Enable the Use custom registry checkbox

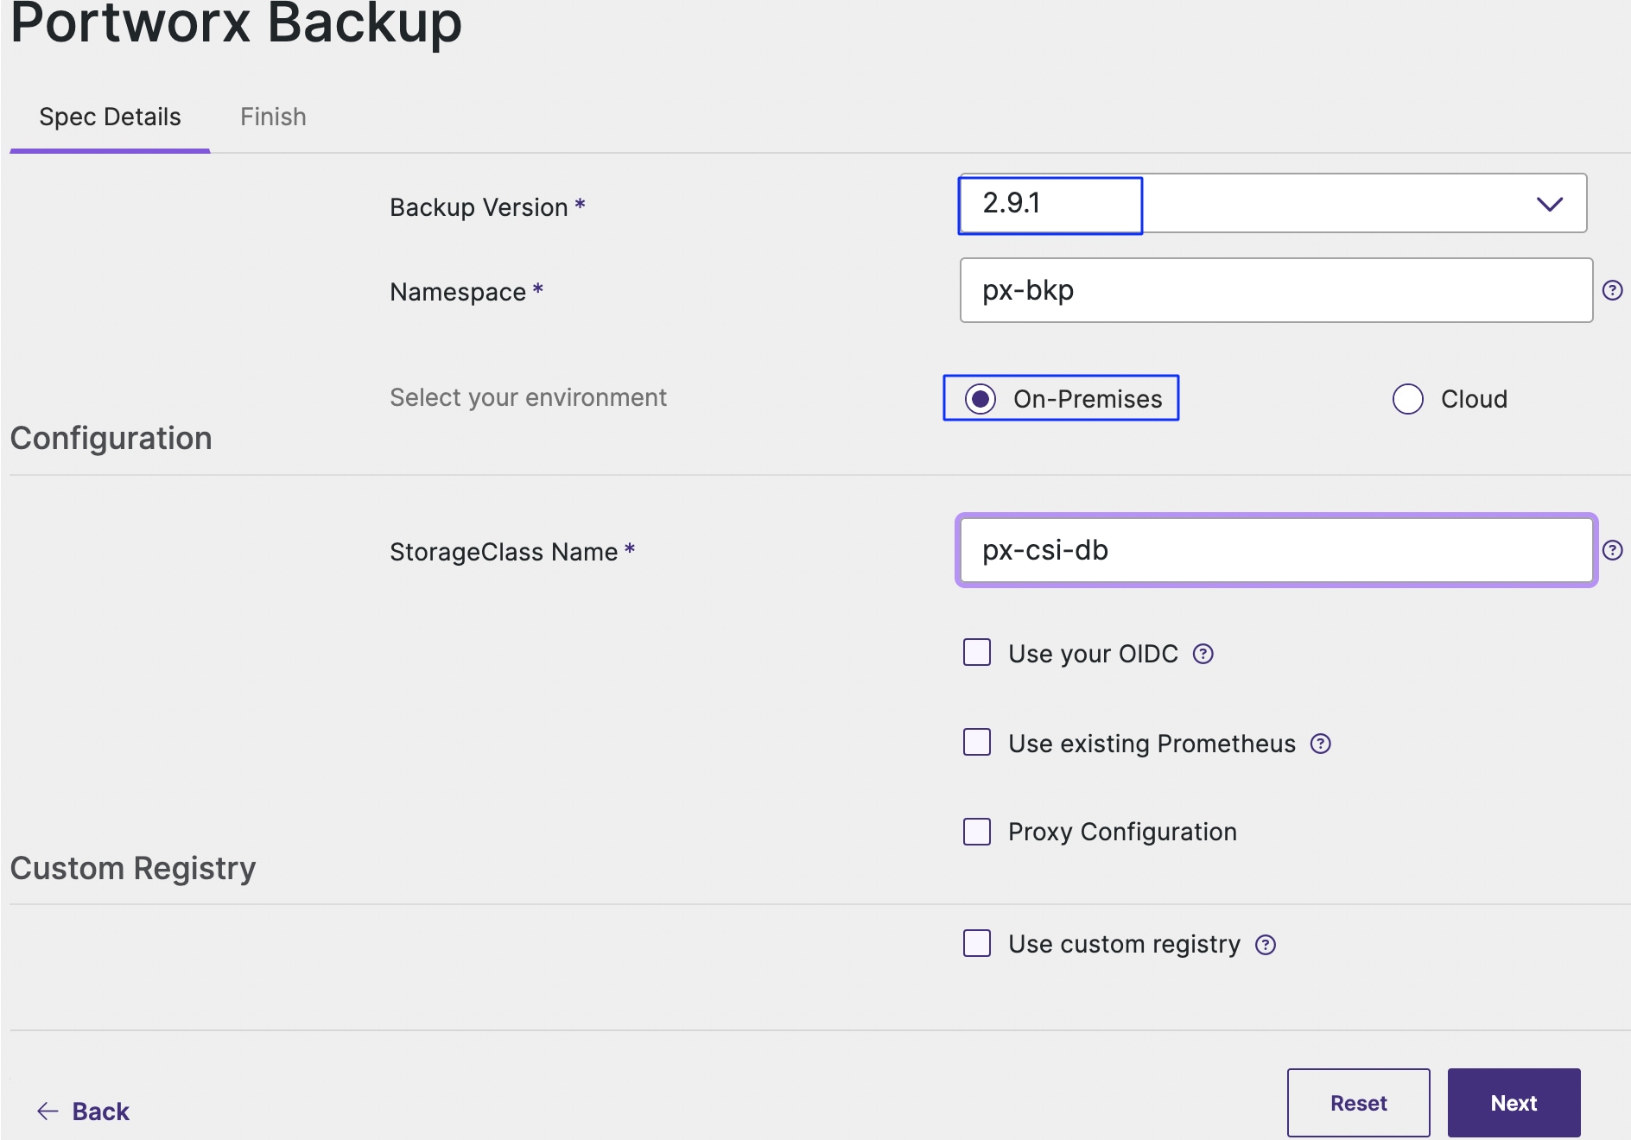coord(977,943)
